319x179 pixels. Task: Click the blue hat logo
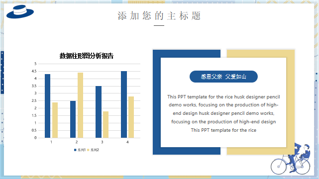[20, 12]
